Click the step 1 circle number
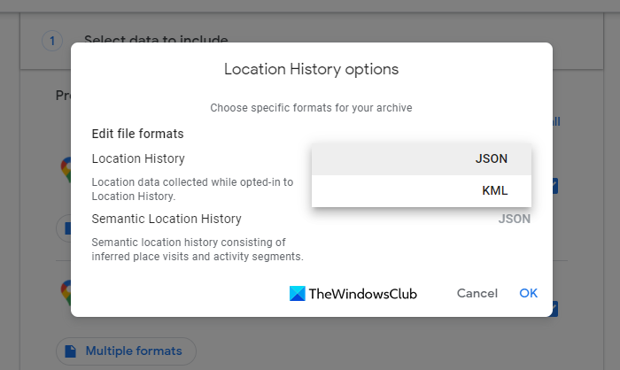 [52, 40]
